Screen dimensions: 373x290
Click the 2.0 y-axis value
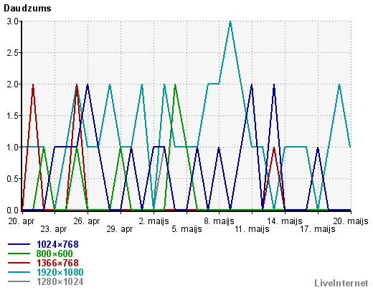(12, 84)
